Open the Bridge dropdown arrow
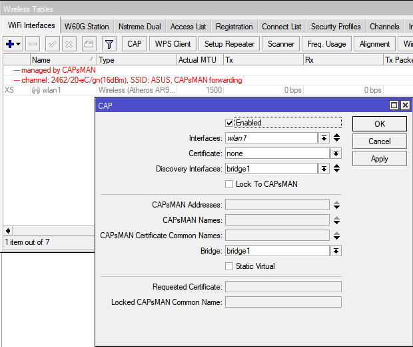413x347 pixels. (336, 251)
